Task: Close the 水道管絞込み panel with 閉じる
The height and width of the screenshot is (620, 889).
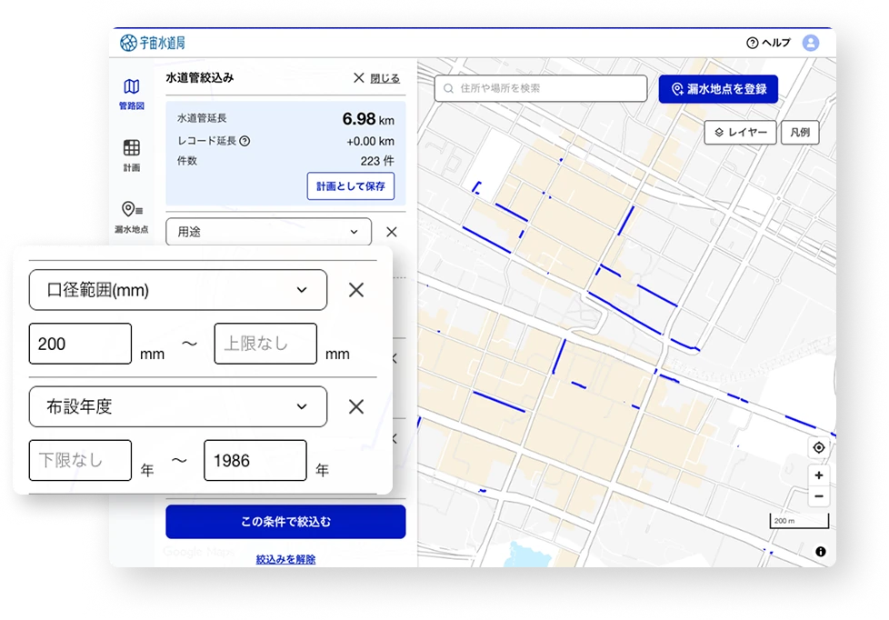Action: point(377,78)
